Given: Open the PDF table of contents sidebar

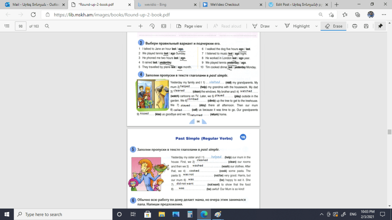Looking at the screenshot, I should coord(7,26).
